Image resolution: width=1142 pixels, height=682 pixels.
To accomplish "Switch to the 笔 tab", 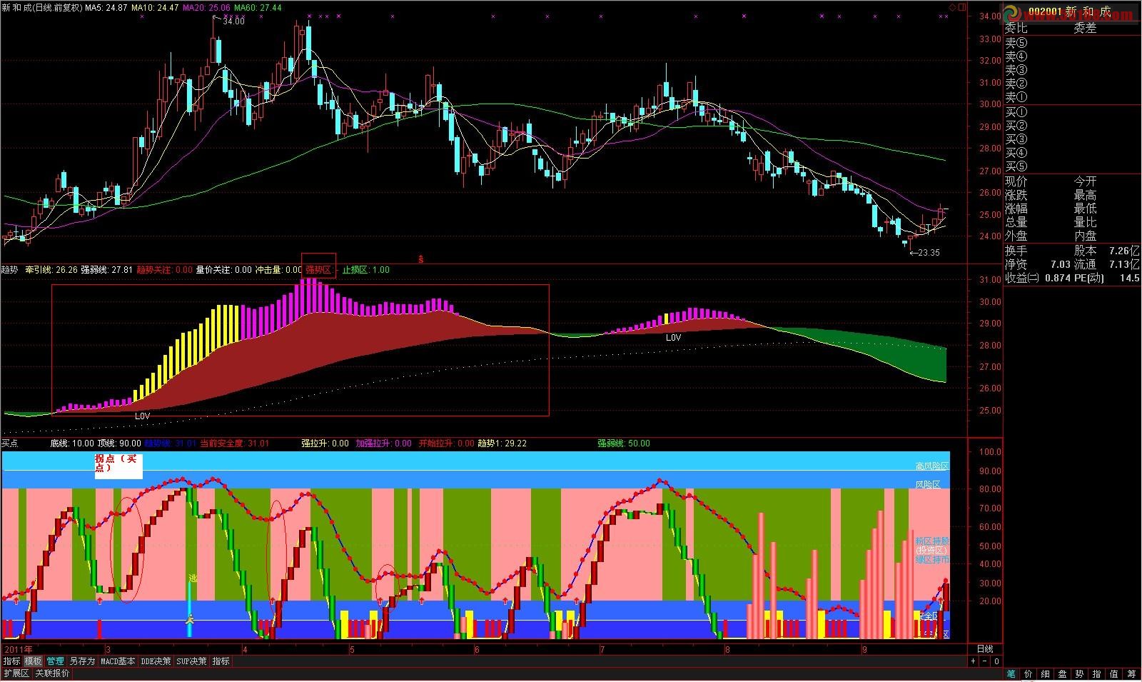I will pos(1011,673).
